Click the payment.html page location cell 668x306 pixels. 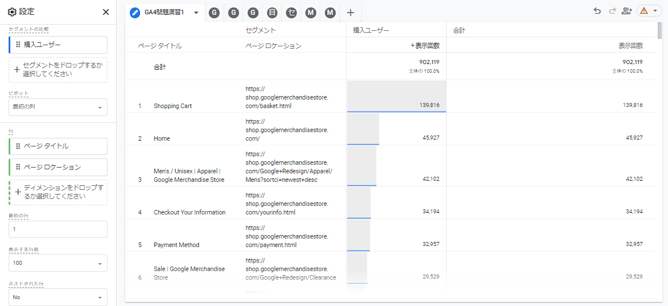pos(287,236)
